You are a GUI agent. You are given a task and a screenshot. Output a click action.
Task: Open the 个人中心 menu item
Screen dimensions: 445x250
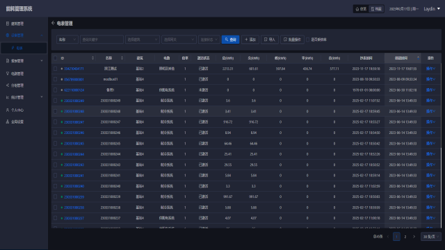click(x=24, y=110)
